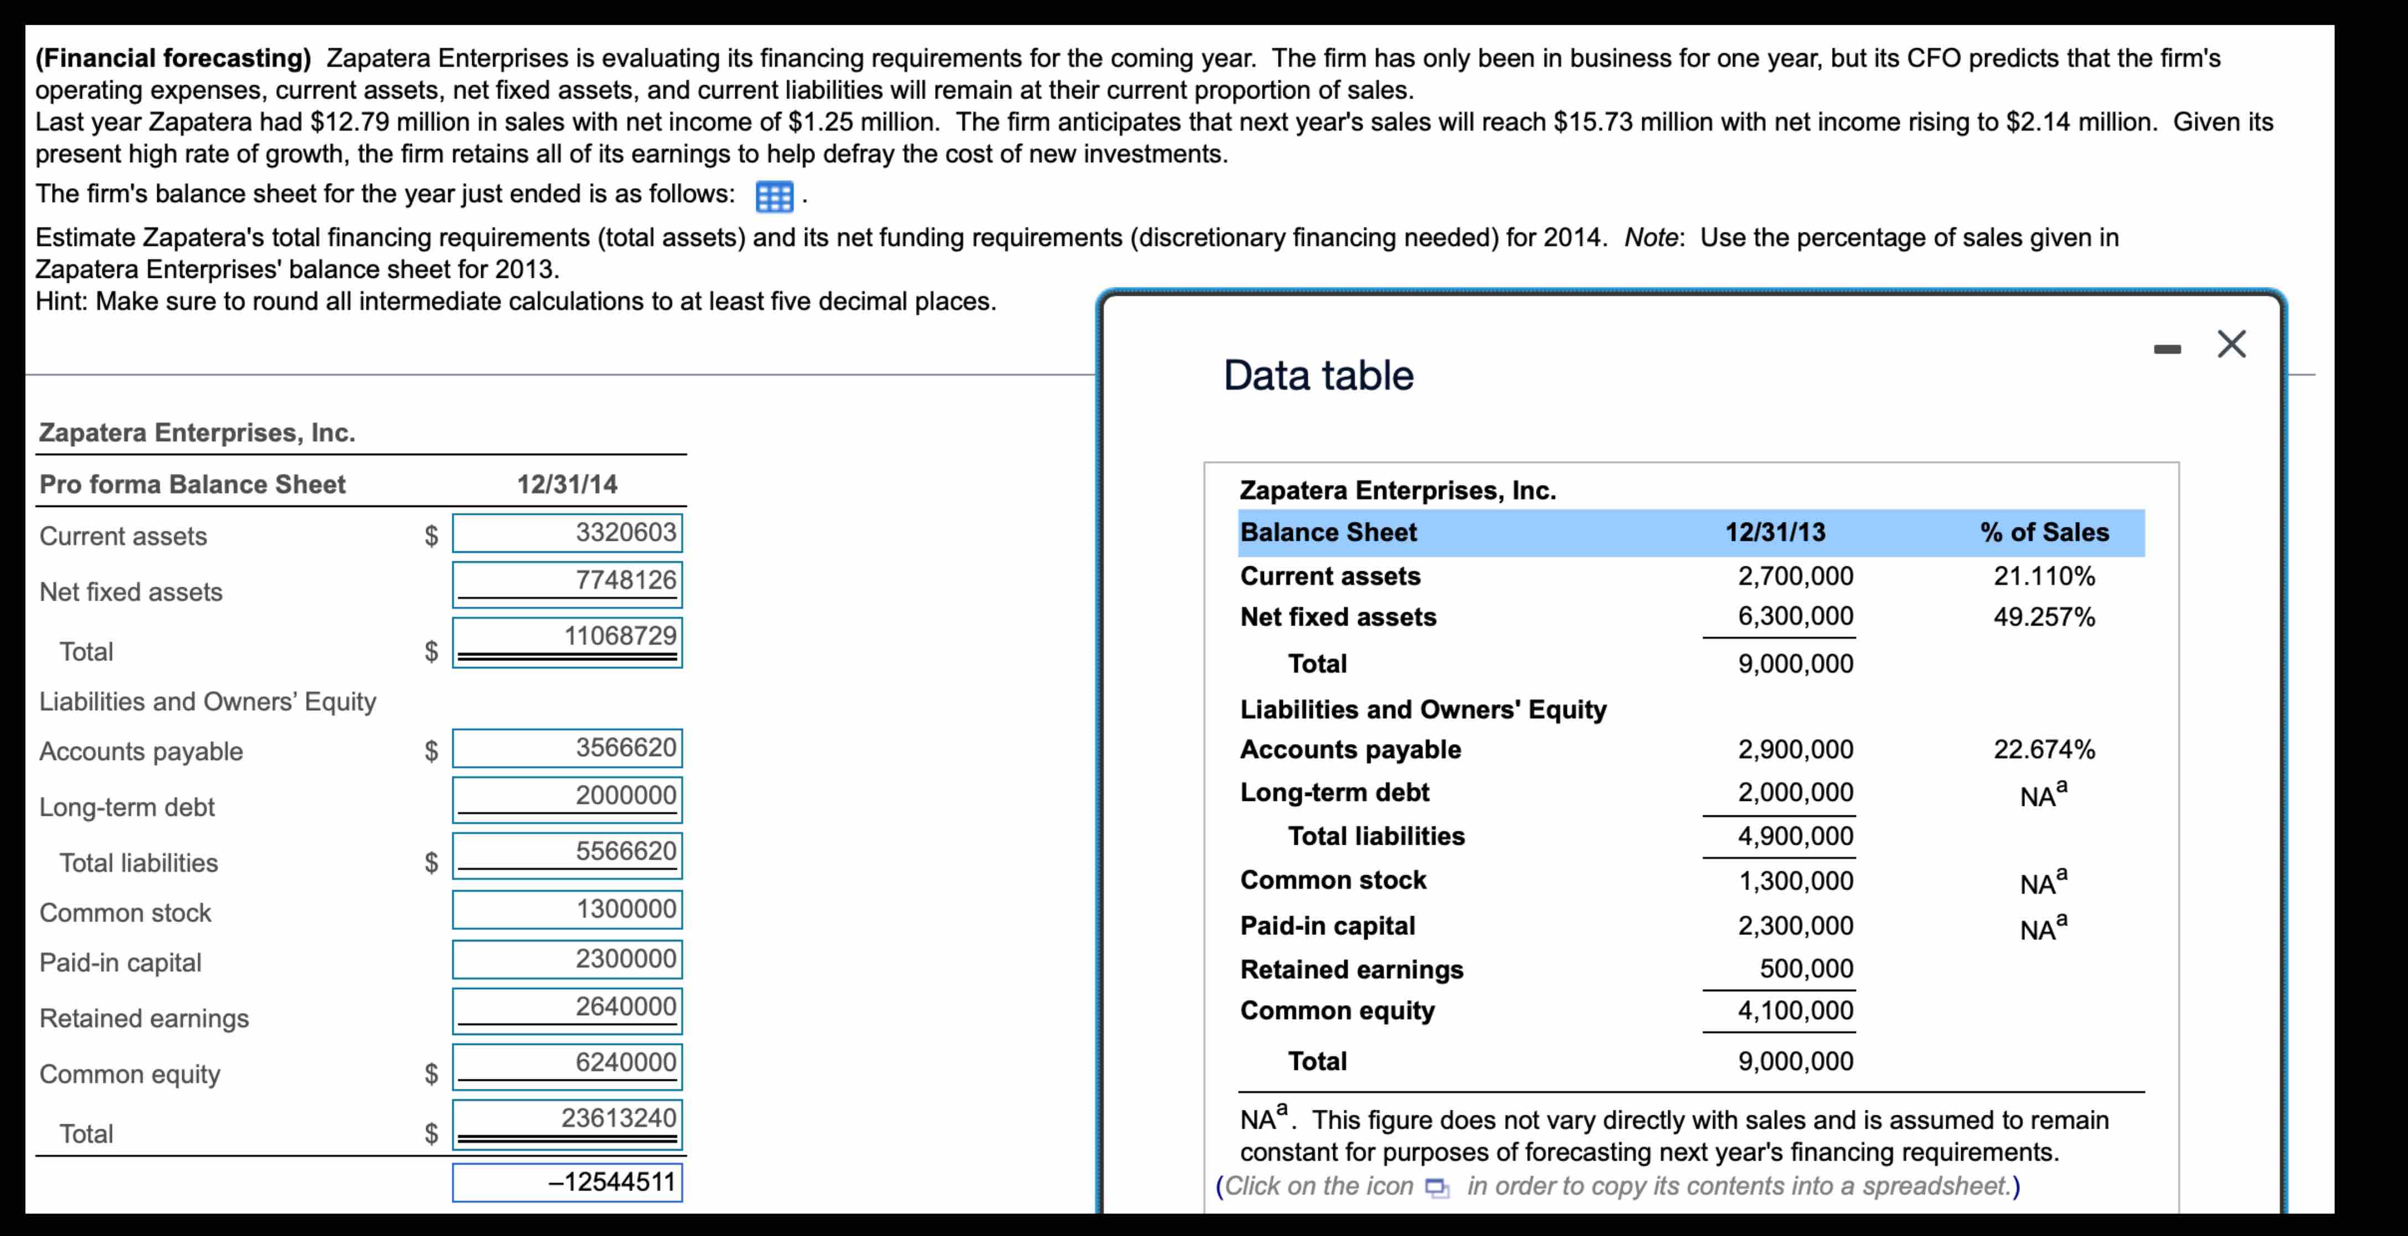Image resolution: width=2408 pixels, height=1236 pixels.
Task: Select the Net fixed assets input field
Action: pos(568,583)
